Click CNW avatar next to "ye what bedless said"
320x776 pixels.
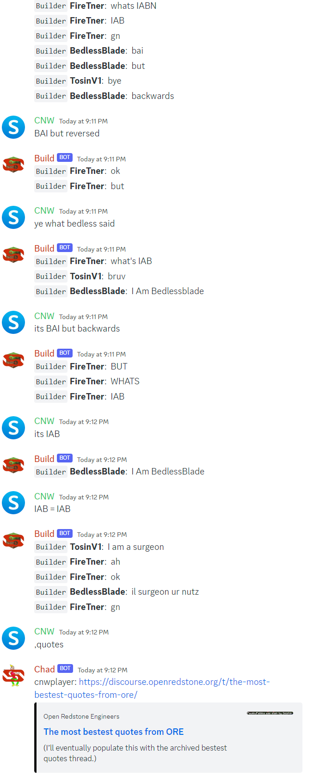[13, 217]
